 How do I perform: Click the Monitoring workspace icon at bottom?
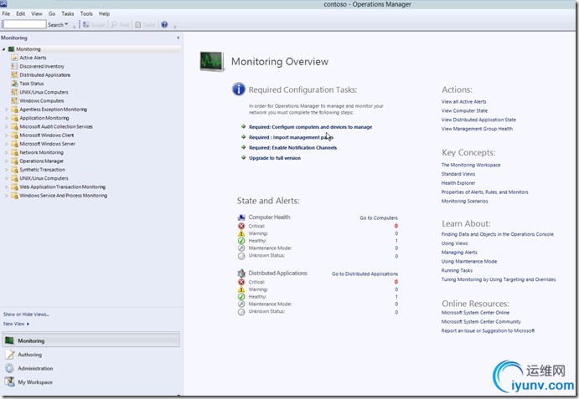tap(9, 340)
